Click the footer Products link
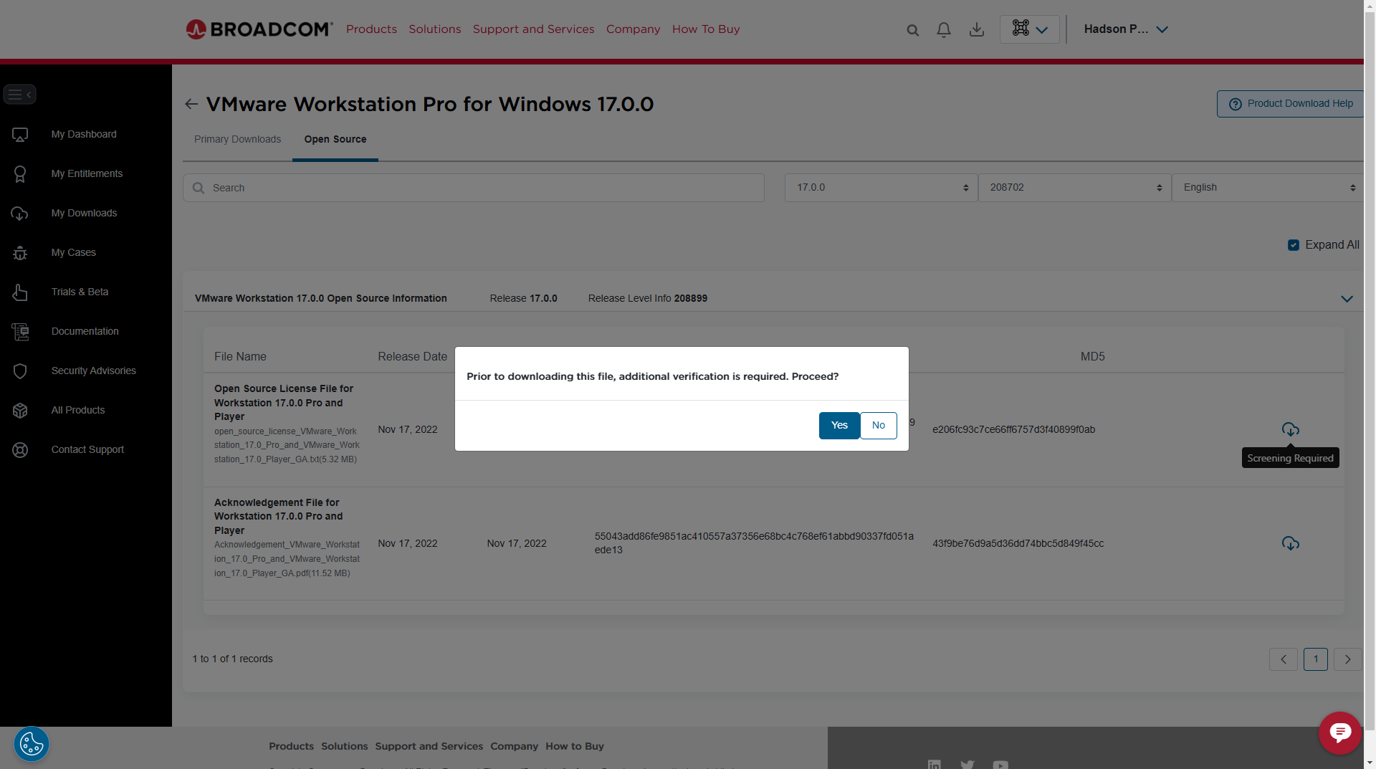Screen dimensions: 1376x769 pyautogui.click(x=291, y=746)
